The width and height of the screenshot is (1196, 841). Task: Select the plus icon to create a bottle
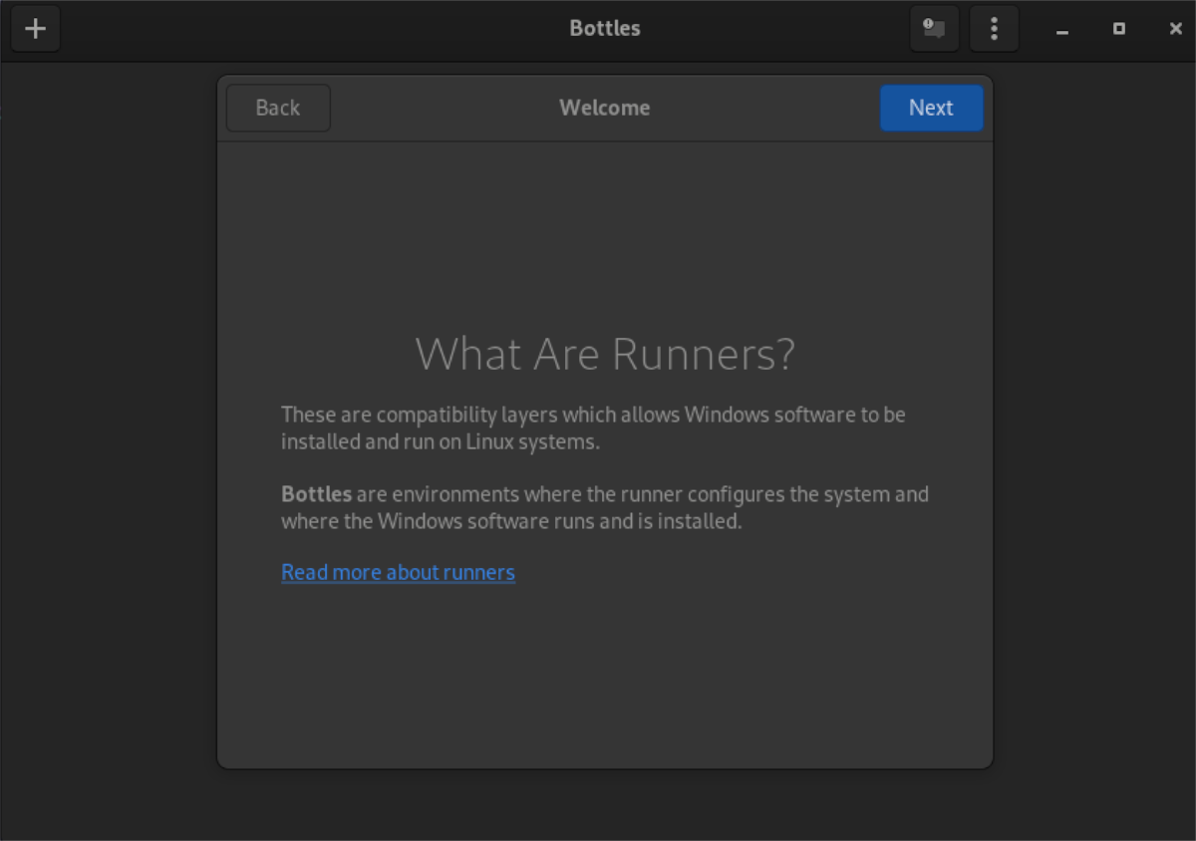coord(36,29)
